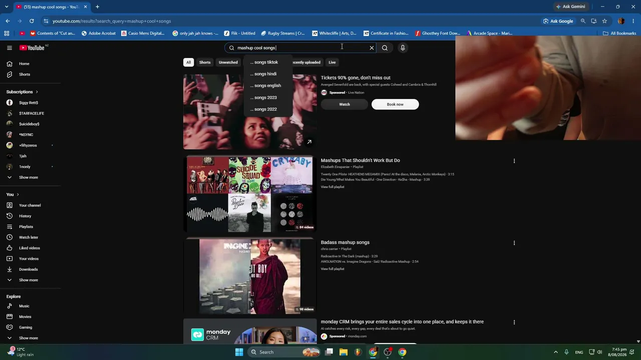The height and width of the screenshot is (360, 641).
Task: Choose the "songs 2023" search suggestion
Action: click(268, 97)
